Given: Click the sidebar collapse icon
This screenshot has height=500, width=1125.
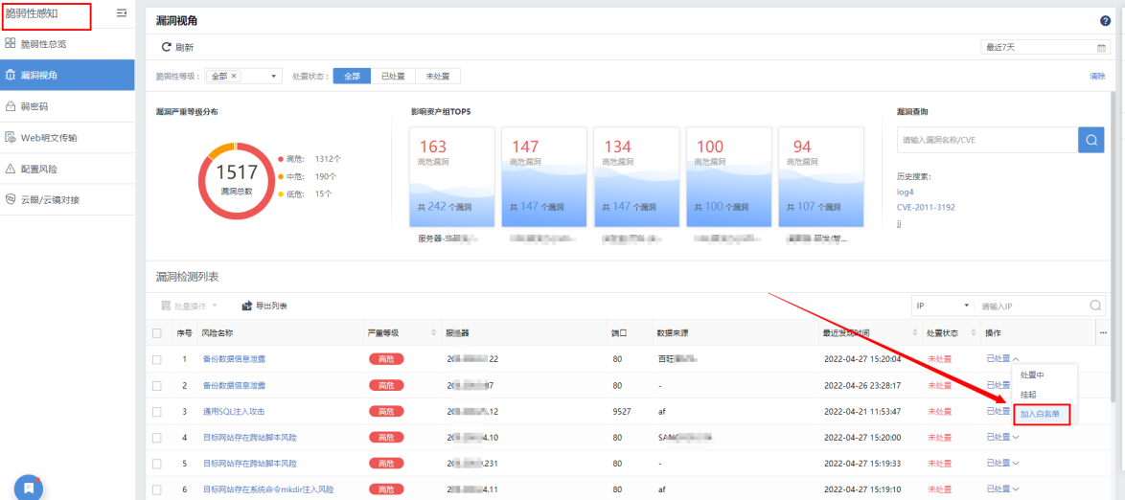Looking at the screenshot, I should [121, 13].
